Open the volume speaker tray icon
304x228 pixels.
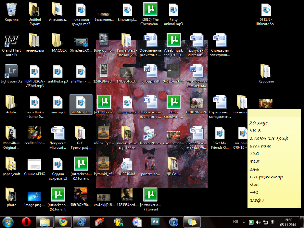click(258, 222)
